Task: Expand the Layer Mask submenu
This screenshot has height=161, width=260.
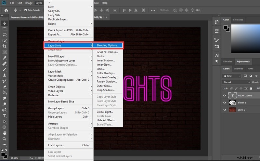Action: point(69,71)
